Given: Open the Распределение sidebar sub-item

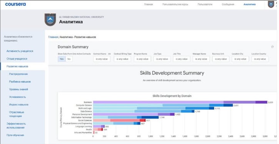Looking at the screenshot, I should click(18, 74).
